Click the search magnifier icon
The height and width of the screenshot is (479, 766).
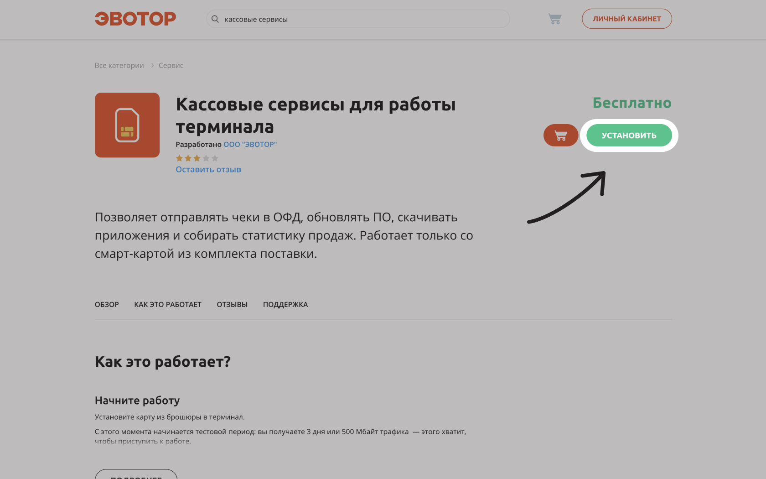click(x=215, y=19)
